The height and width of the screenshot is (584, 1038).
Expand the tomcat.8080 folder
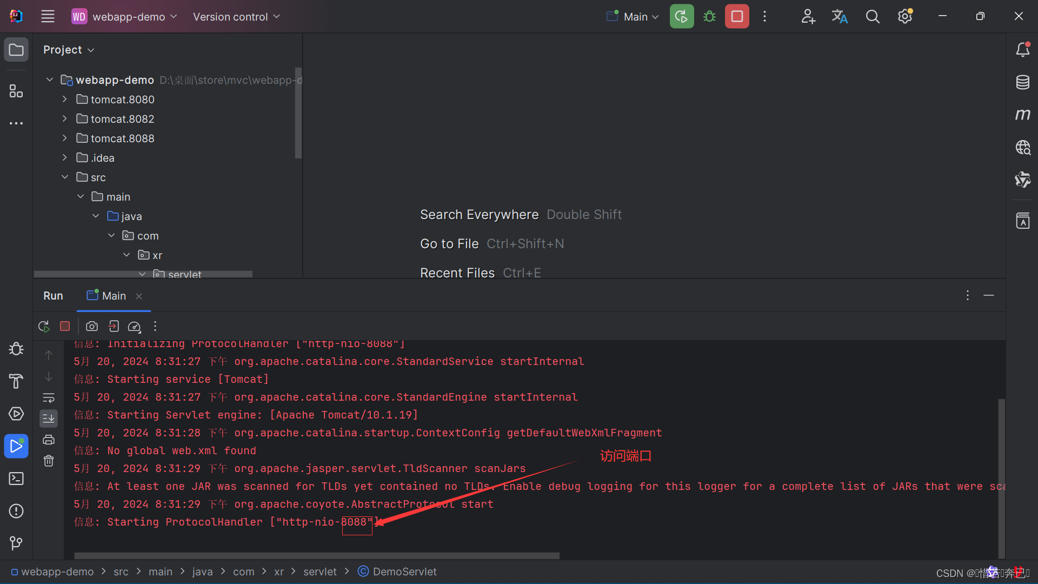click(64, 99)
